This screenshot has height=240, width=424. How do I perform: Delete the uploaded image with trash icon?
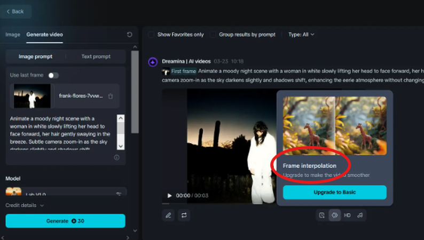click(x=111, y=96)
